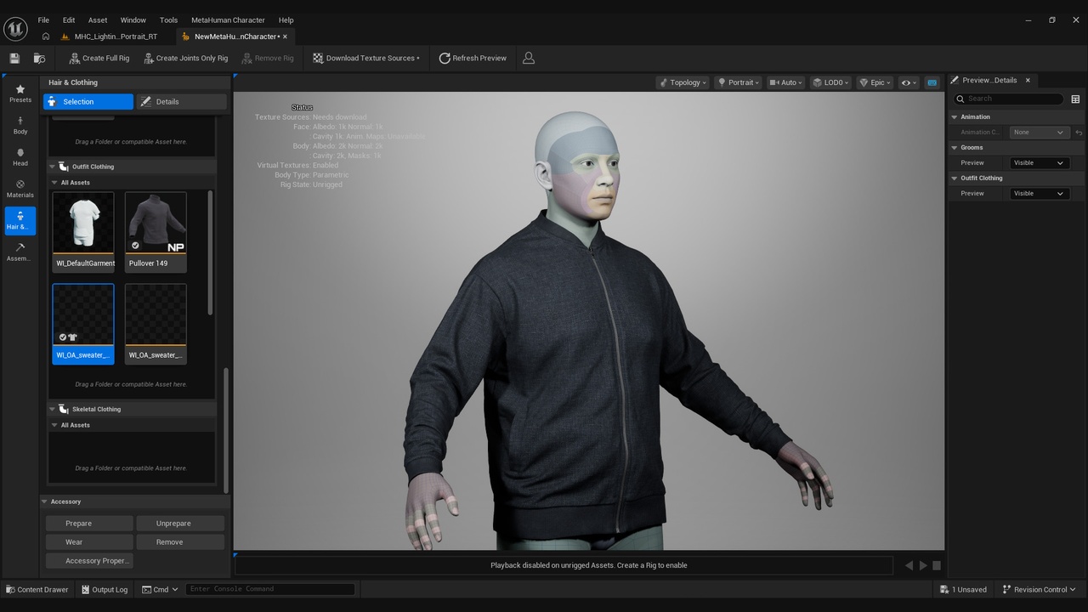The height and width of the screenshot is (612, 1088).
Task: Open the user account icon in toolbar
Action: pos(529,59)
